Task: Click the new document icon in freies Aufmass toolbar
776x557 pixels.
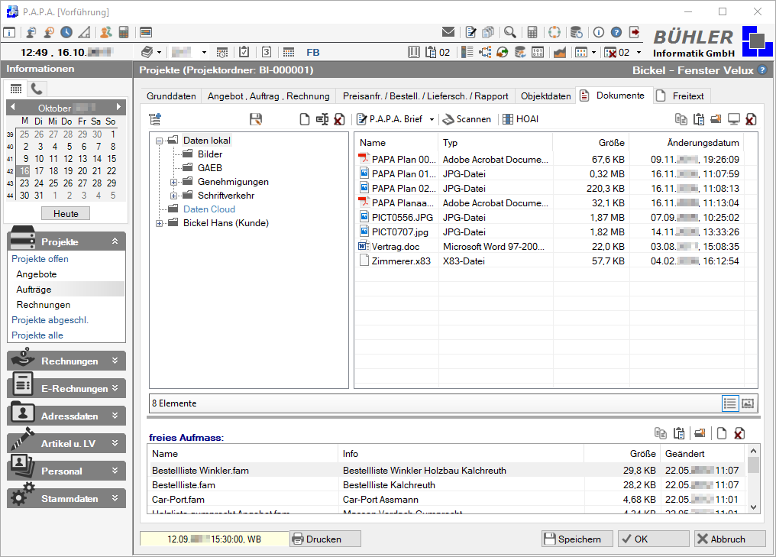Action: coord(722,434)
